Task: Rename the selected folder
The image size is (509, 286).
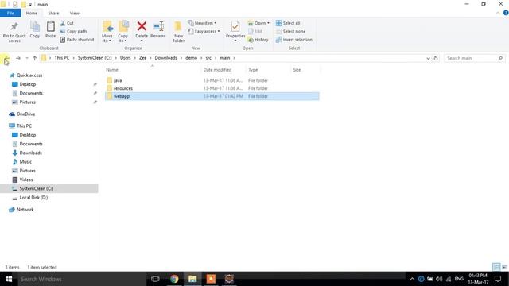Action: click(x=158, y=30)
